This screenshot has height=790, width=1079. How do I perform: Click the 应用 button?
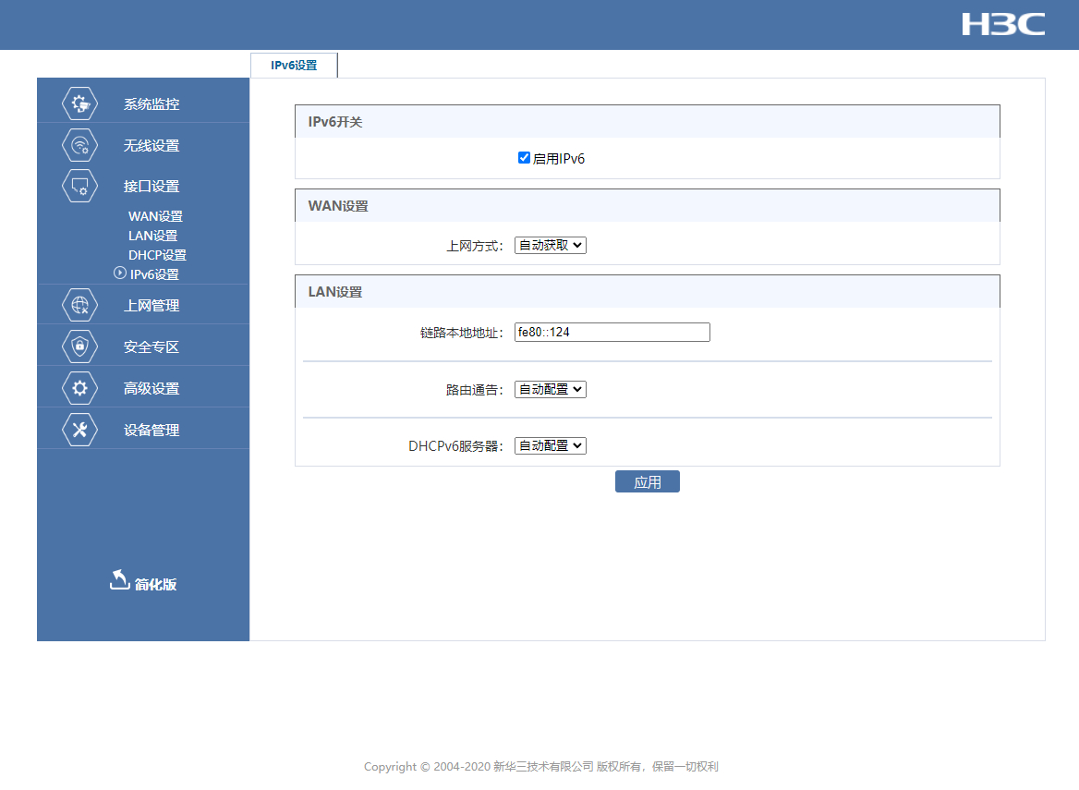pos(648,481)
